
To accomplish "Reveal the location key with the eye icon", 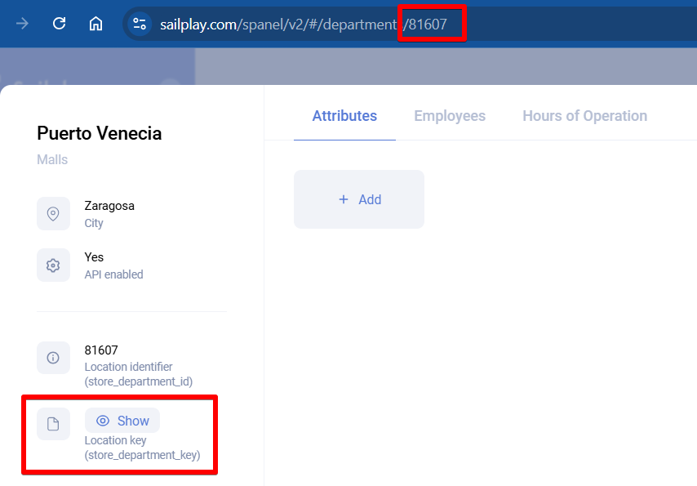I will pos(104,421).
